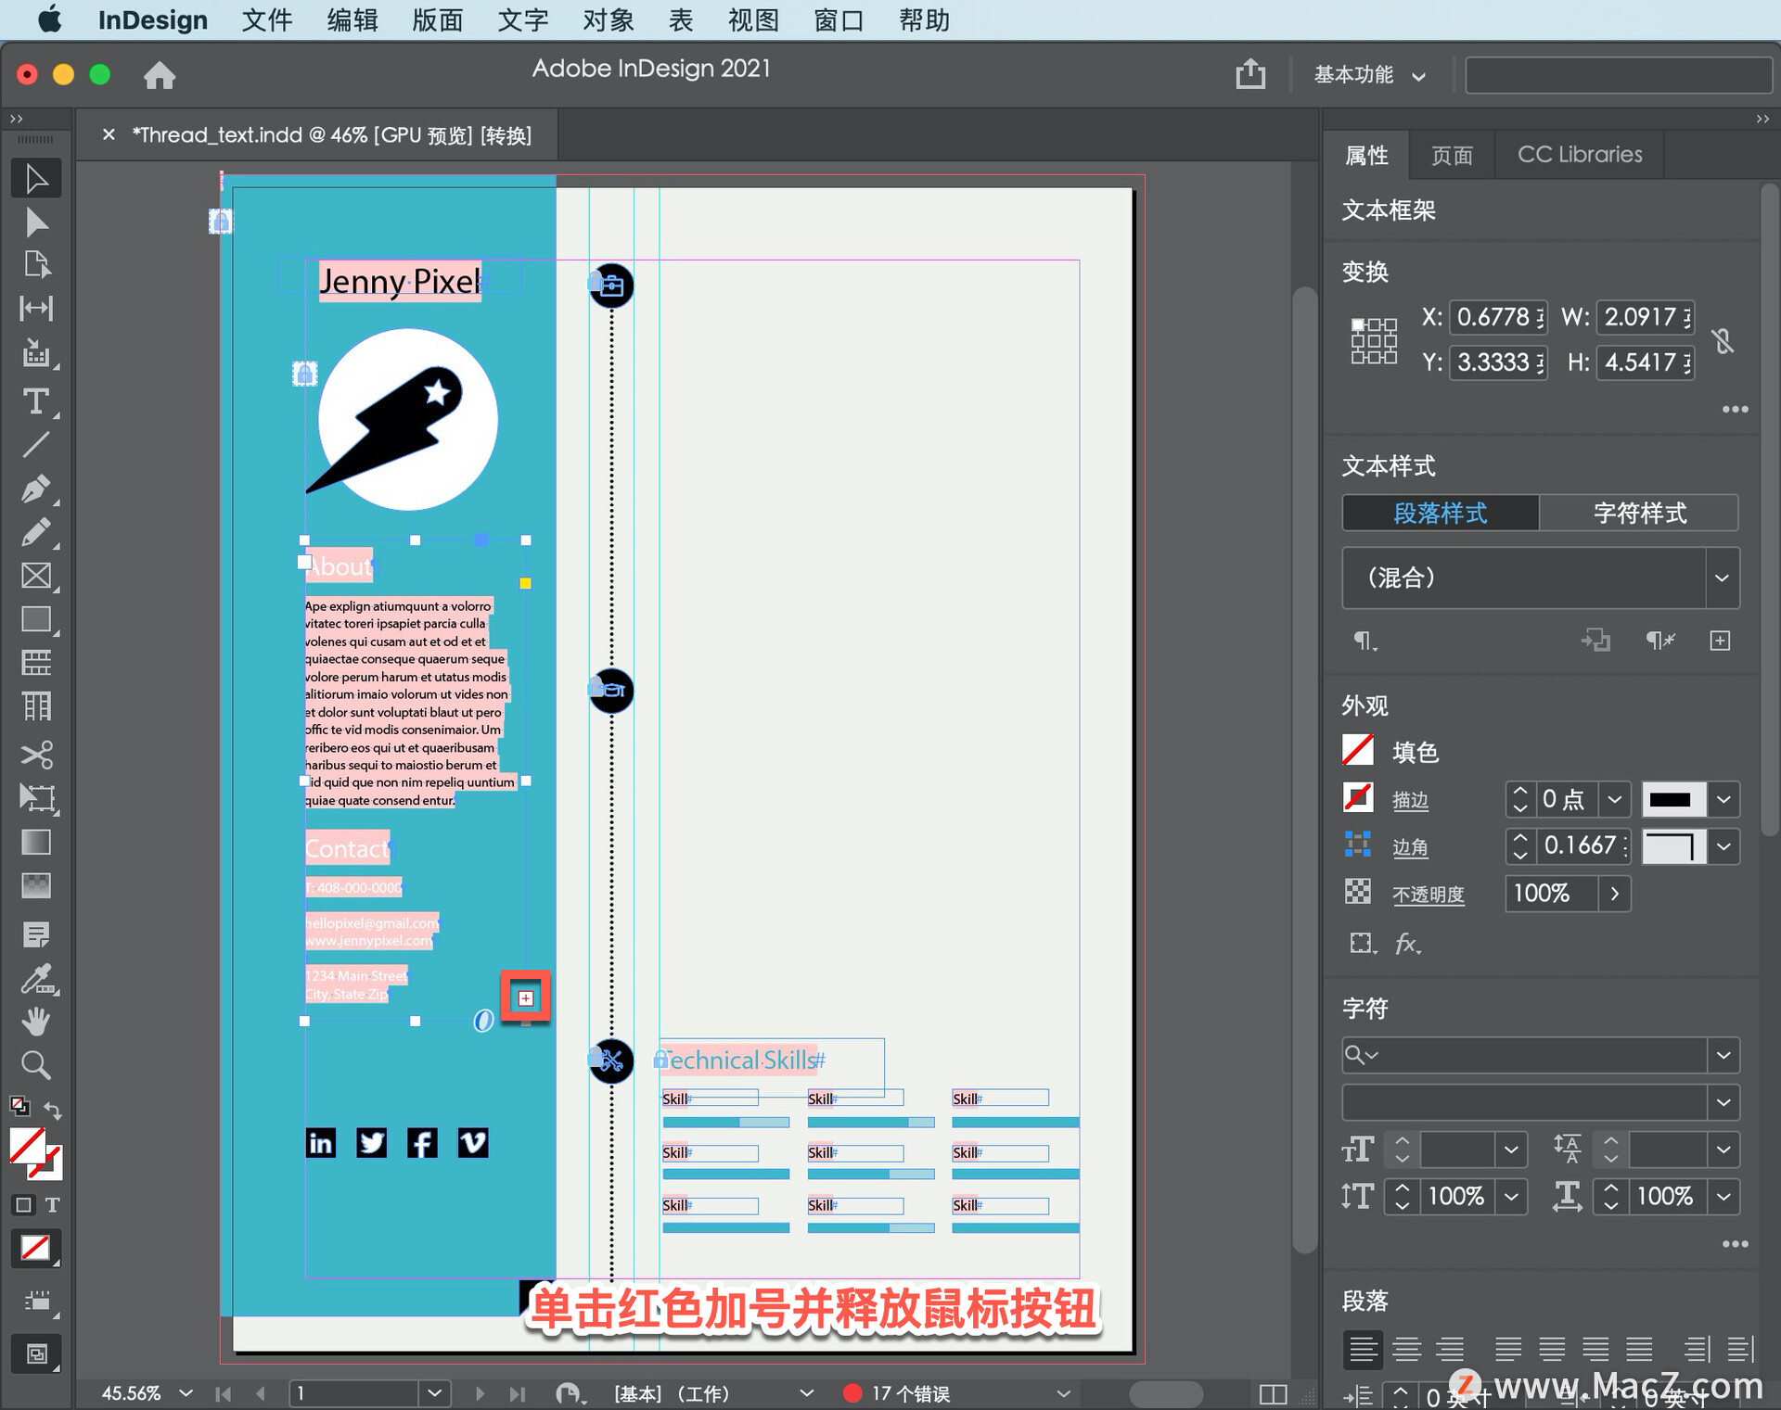Viewport: 1781px width, 1410px height.
Task: Activate the Hand tool
Action: pos(36,1022)
